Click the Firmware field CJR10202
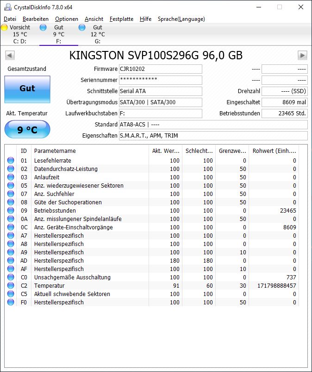This screenshot has height=372, width=312. pos(161,69)
